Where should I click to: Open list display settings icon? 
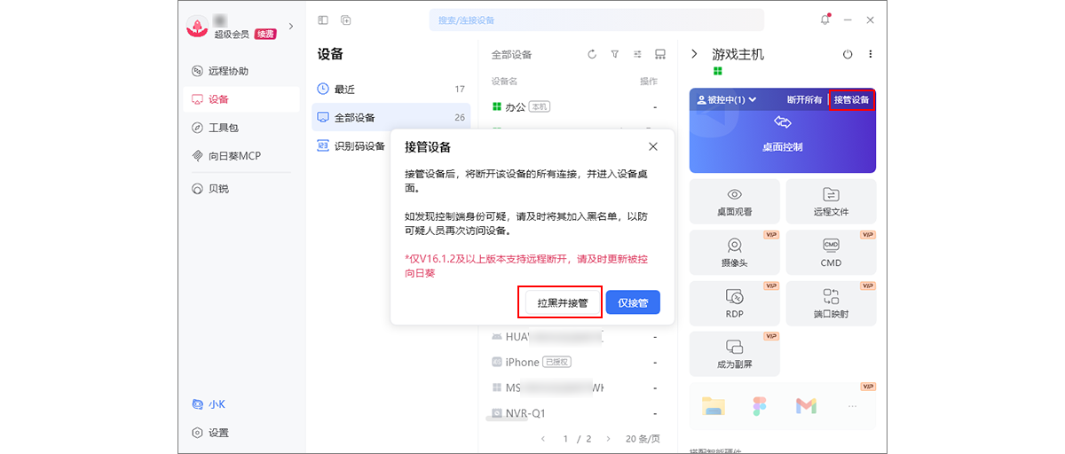637,54
